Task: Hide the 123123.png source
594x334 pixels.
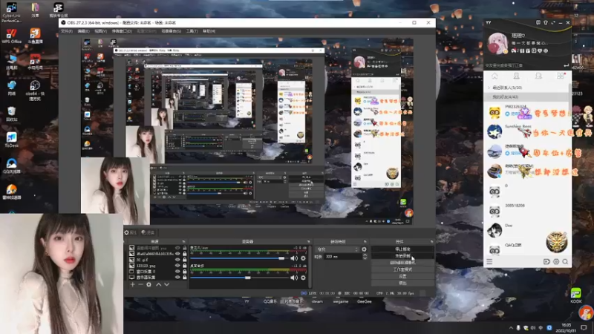Action: (x=177, y=266)
